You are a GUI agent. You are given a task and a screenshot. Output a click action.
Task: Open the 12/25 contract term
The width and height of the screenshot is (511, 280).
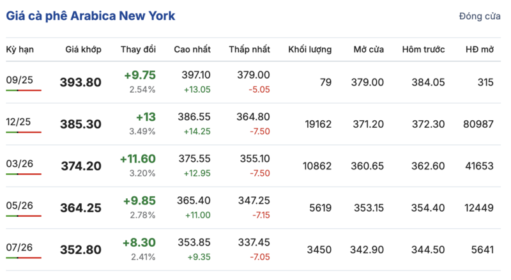click(19, 121)
